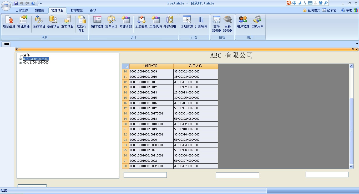The height and width of the screenshot is (194, 359).
Task: Click the save floppy-disk icon in quick access
Action: tap(16, 3)
